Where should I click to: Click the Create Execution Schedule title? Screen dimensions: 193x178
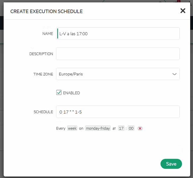point(46,11)
